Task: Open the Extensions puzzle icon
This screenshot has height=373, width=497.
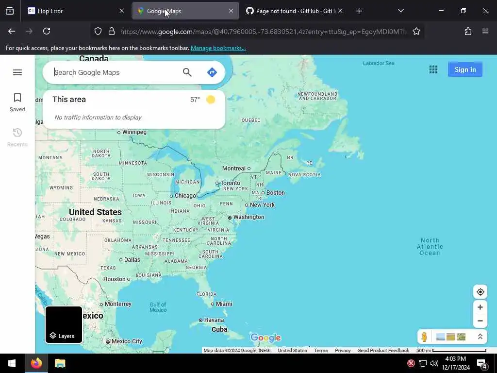Action: coord(468,31)
